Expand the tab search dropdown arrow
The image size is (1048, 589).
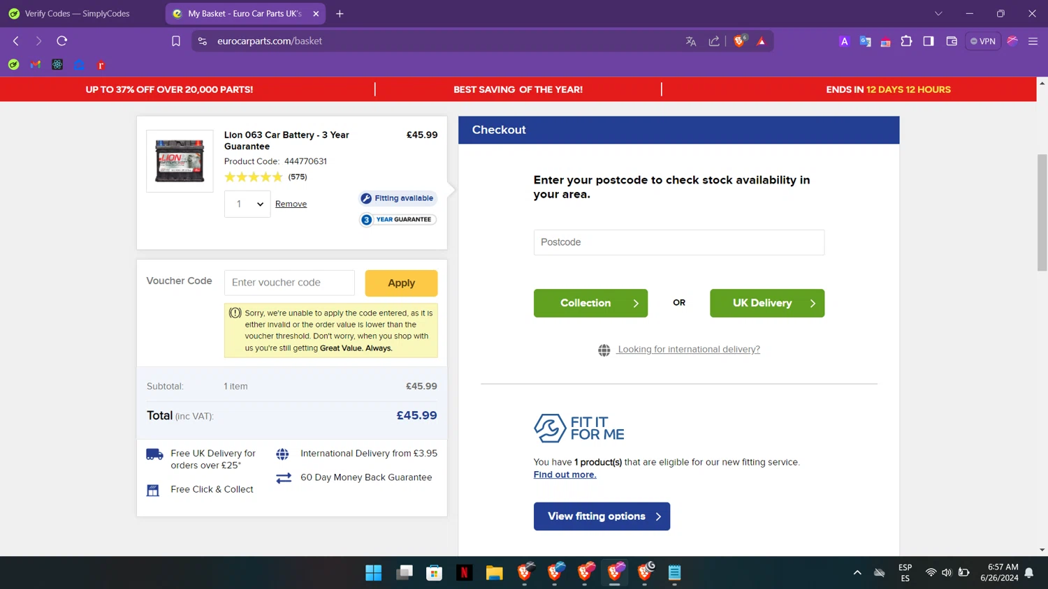tap(938, 13)
